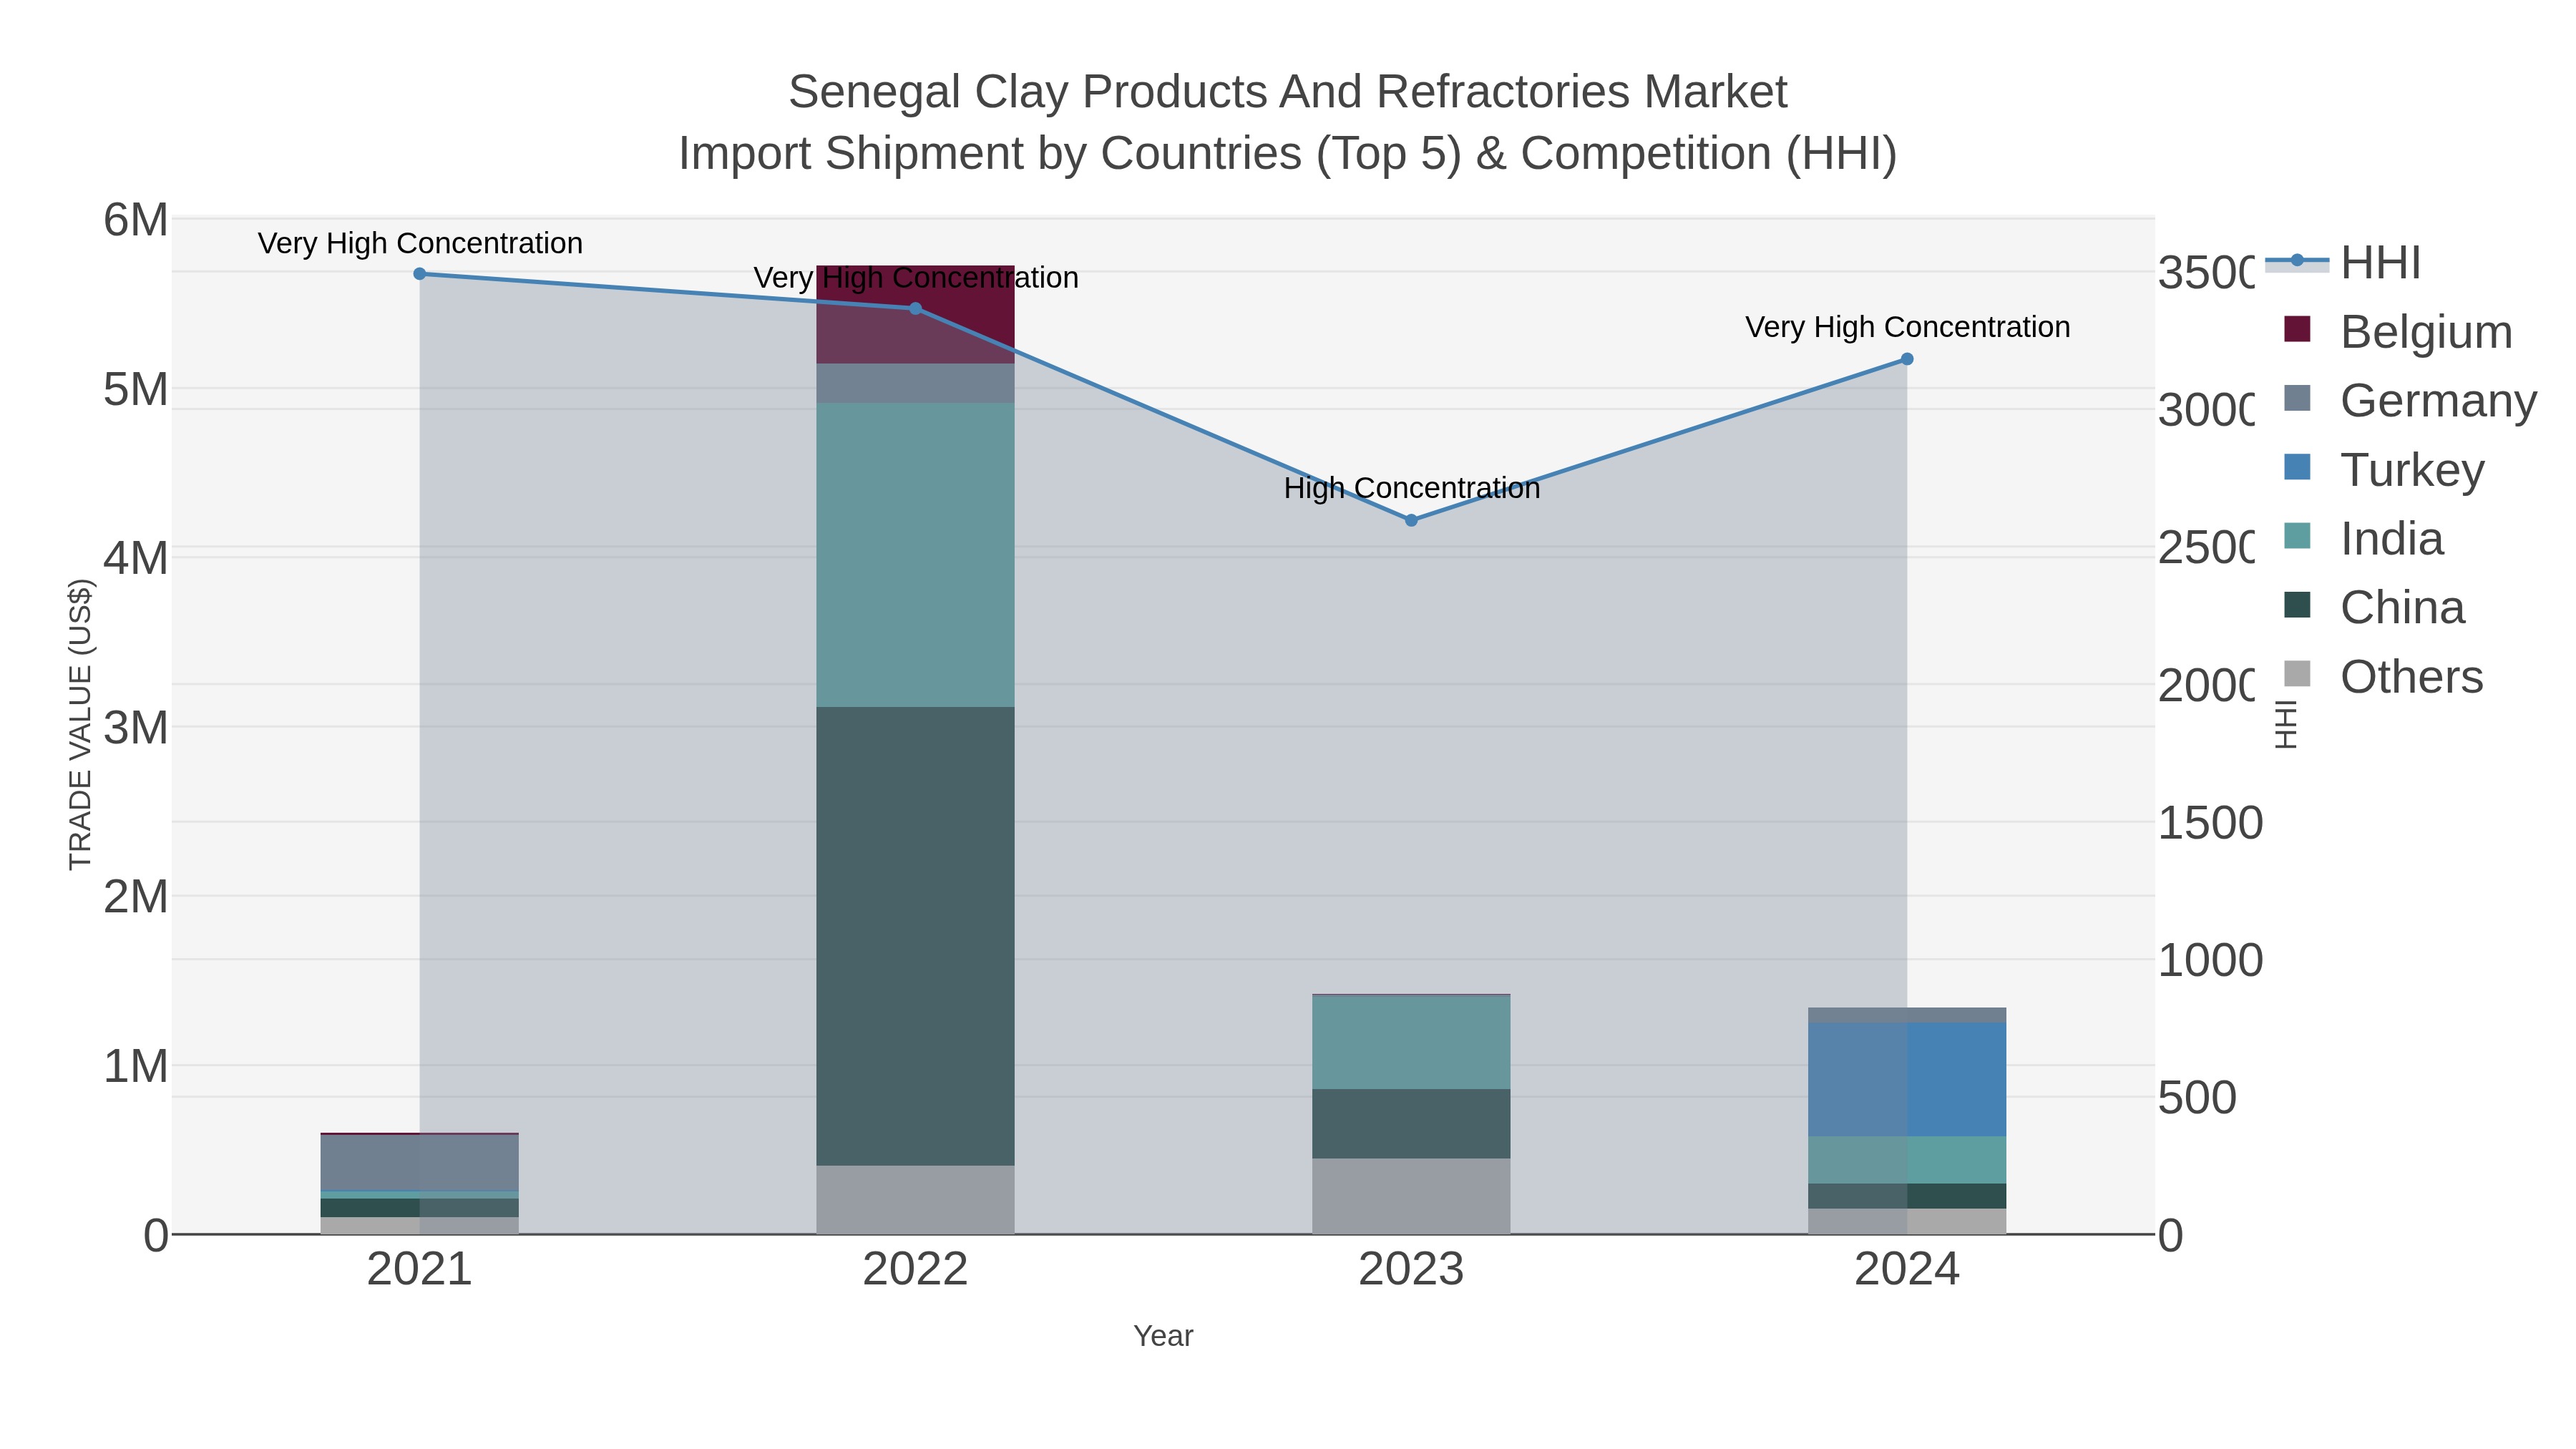Click the China segment of 2023 bar

(x=1411, y=1124)
